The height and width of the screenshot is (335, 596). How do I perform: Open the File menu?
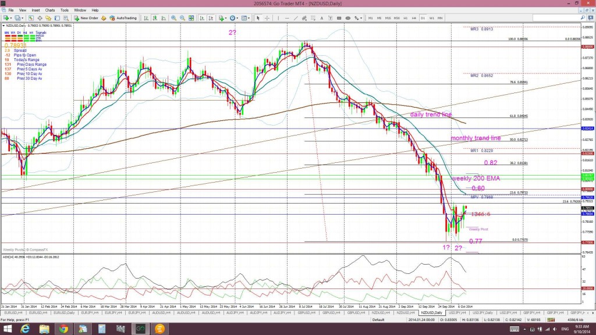11,10
